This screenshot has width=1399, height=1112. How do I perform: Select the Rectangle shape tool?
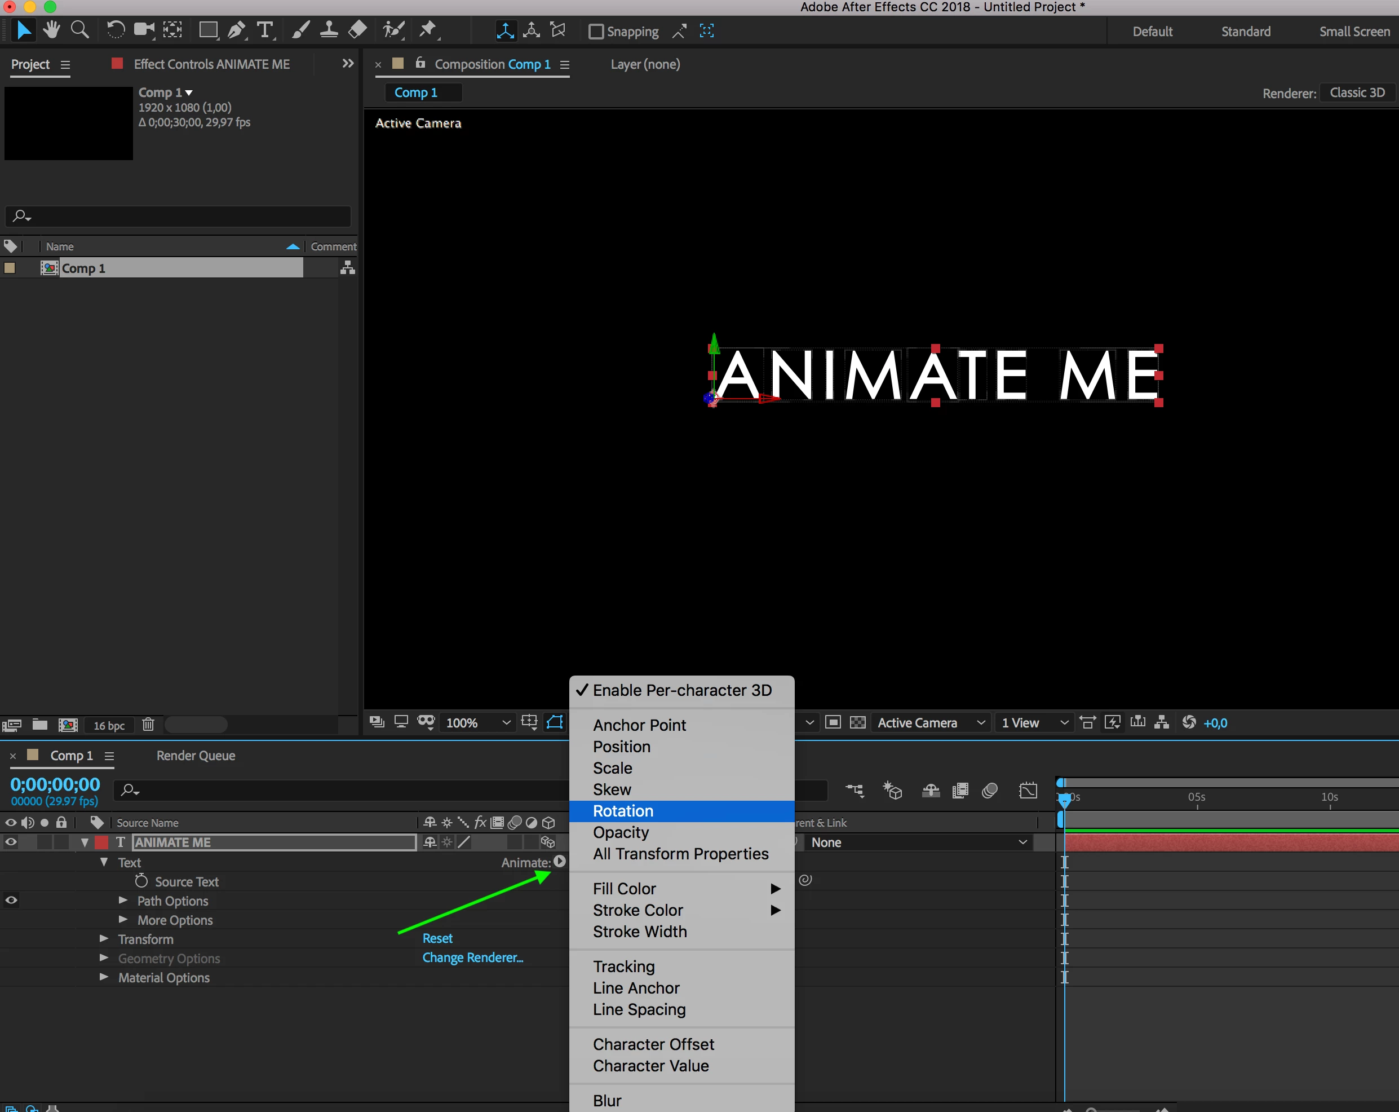click(x=207, y=30)
